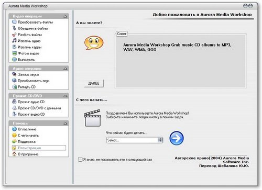The height and width of the screenshot is (190, 262).
Task: Click the scissors icon for Разбить файлы
Action: tap(14, 35)
